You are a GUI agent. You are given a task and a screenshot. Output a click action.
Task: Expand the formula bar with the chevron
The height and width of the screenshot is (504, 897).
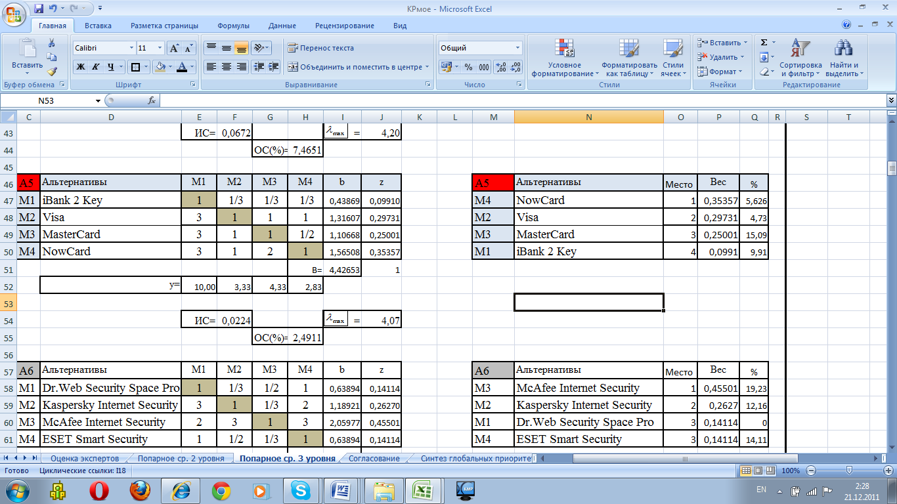click(x=891, y=100)
